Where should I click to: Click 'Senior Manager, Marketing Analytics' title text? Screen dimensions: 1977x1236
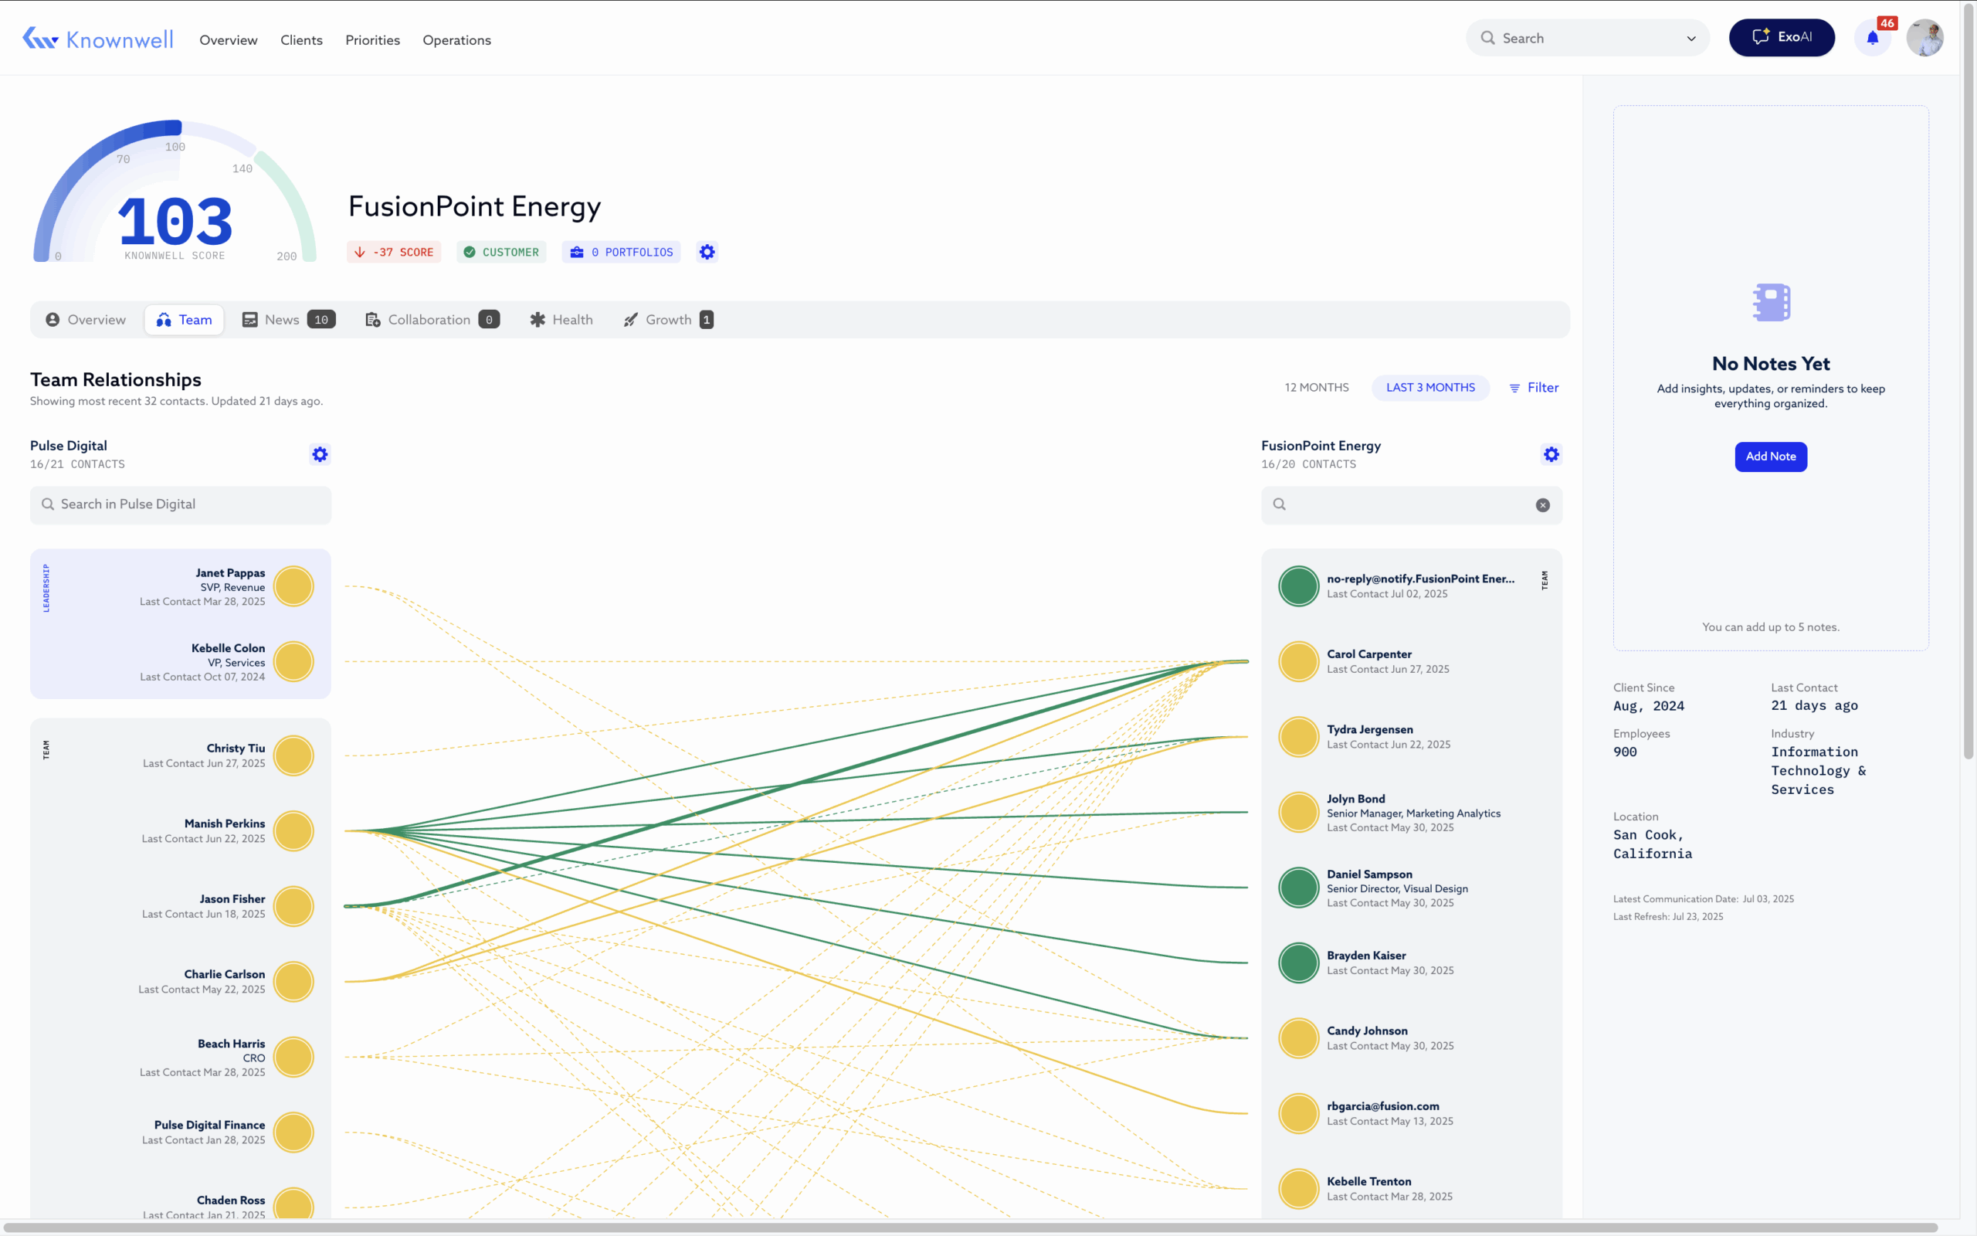click(x=1413, y=813)
